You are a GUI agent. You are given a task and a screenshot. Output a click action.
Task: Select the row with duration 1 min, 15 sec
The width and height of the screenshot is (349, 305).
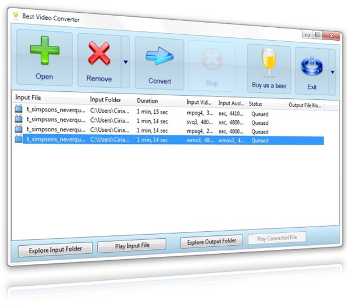point(169,112)
